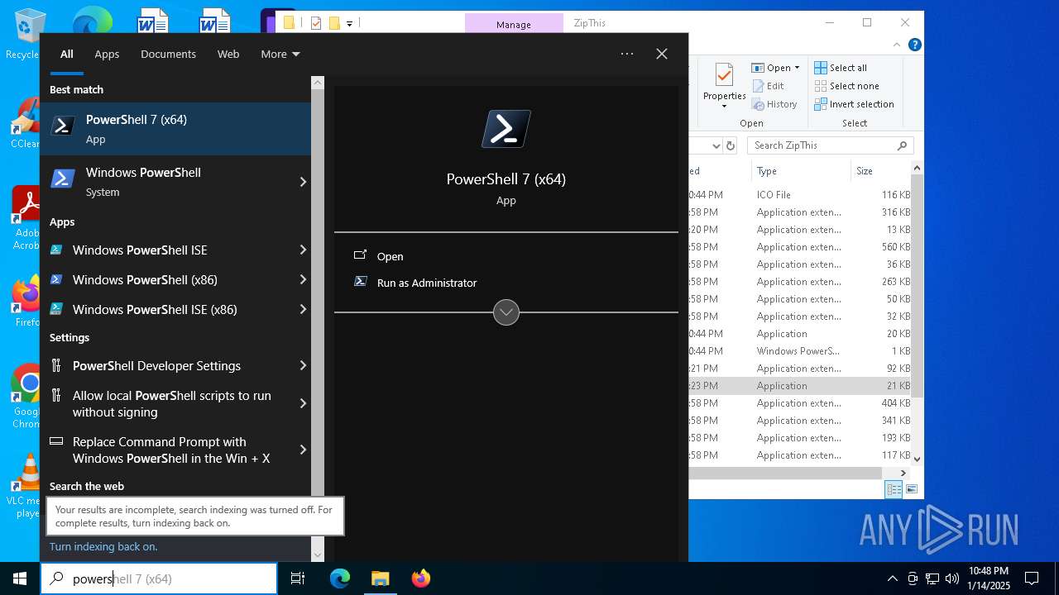Switch to large icons view
Image resolution: width=1059 pixels, height=595 pixels.
click(x=912, y=489)
